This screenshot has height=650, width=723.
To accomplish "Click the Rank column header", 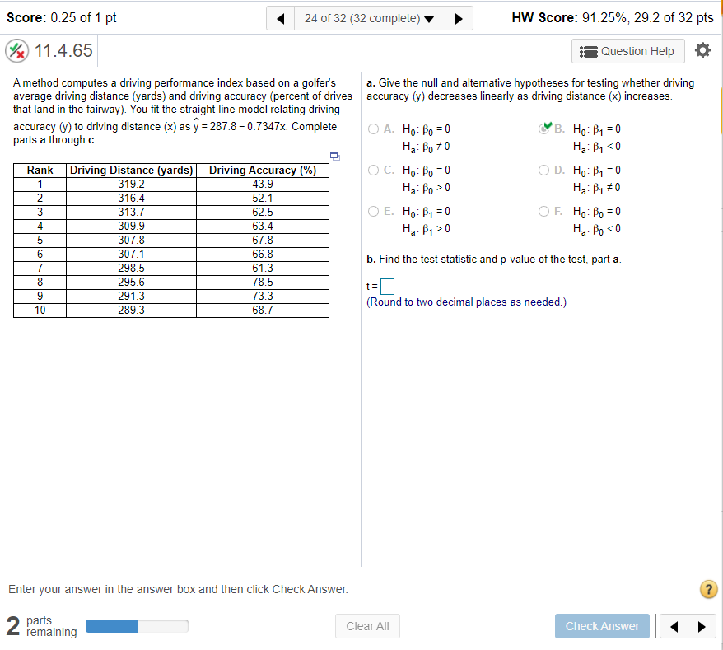I will click(x=40, y=171).
